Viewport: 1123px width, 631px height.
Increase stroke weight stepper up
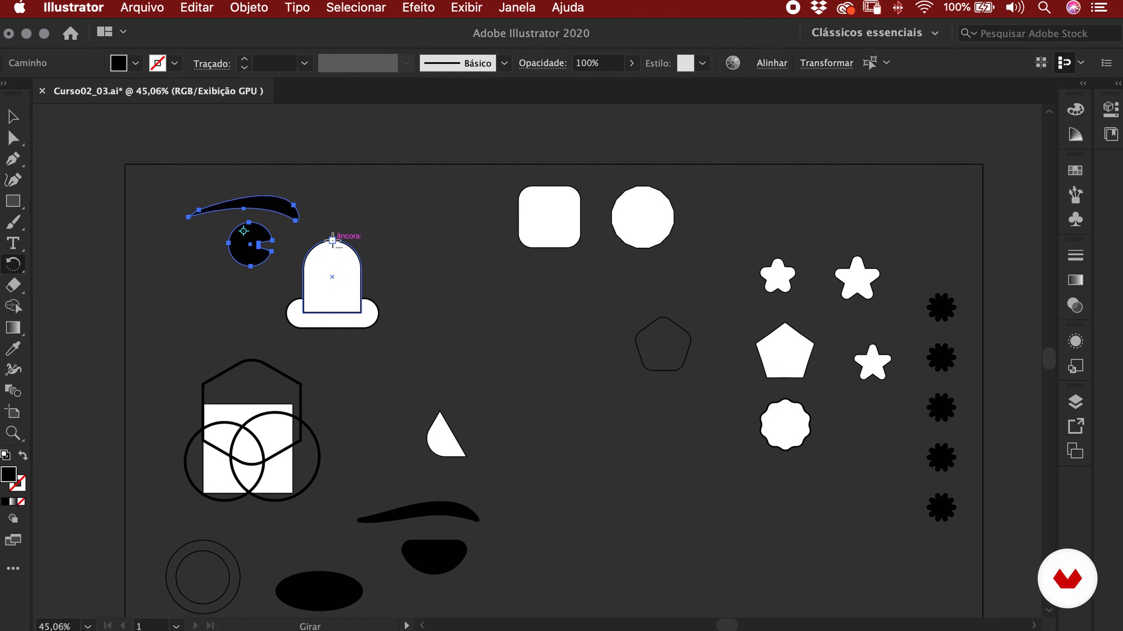click(x=244, y=58)
